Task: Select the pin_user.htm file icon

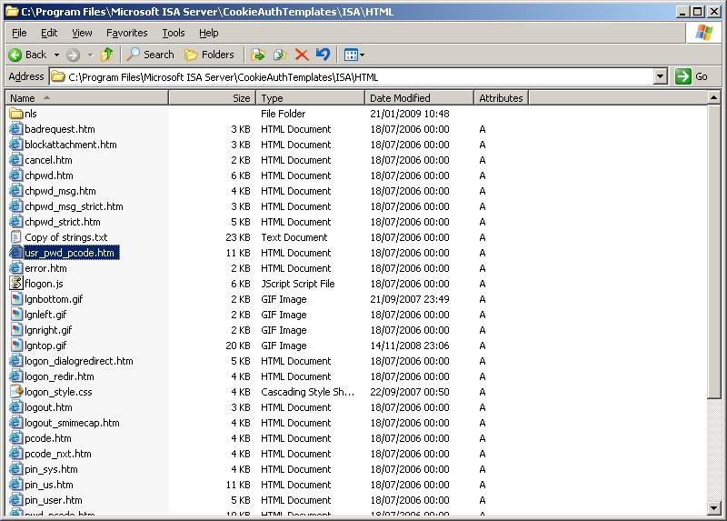Action: point(15,500)
